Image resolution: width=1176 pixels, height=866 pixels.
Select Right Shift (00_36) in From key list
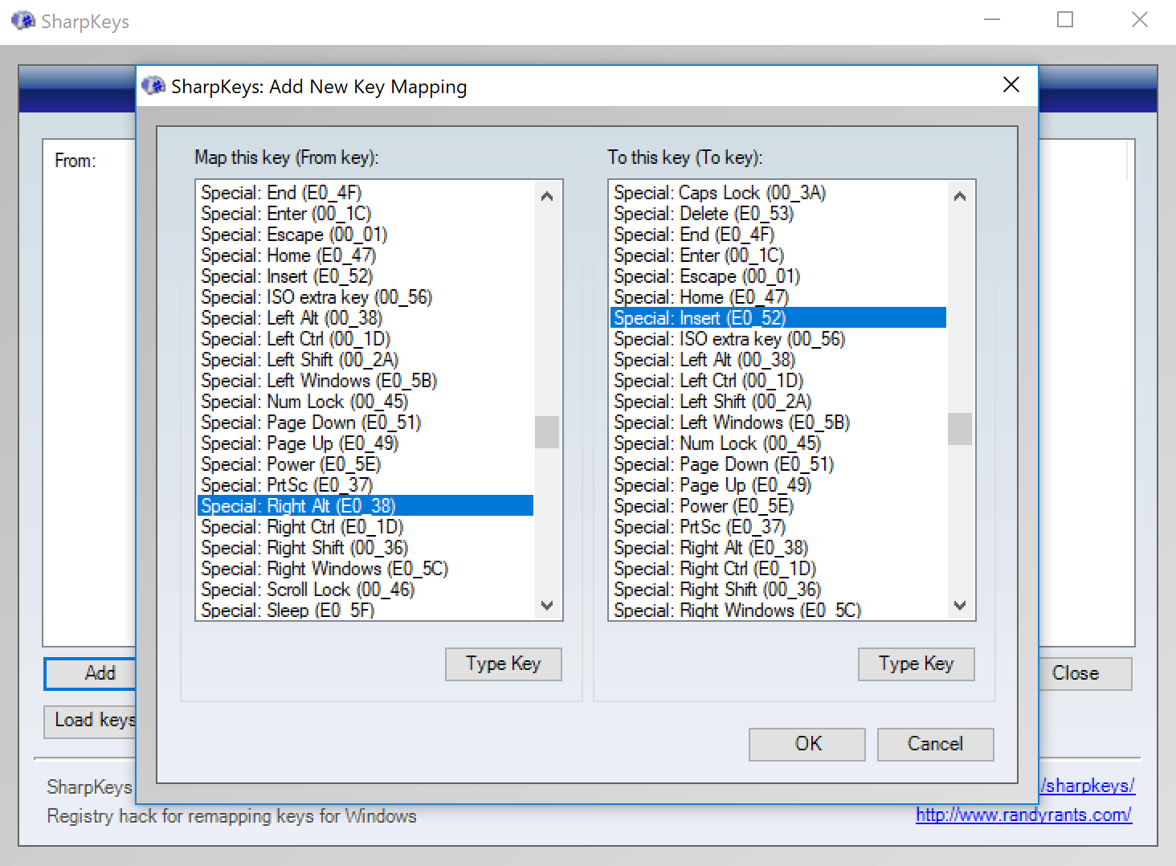(365, 548)
